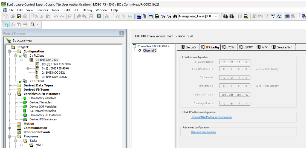
Task: Toggle the Project Browser toolbar icon
Action: coord(145,17)
